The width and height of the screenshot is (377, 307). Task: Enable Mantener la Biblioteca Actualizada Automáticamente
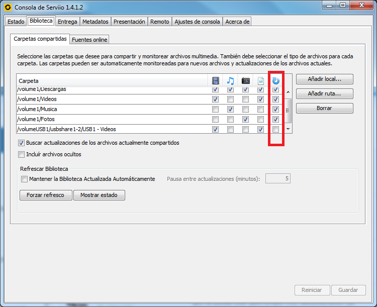point(24,179)
